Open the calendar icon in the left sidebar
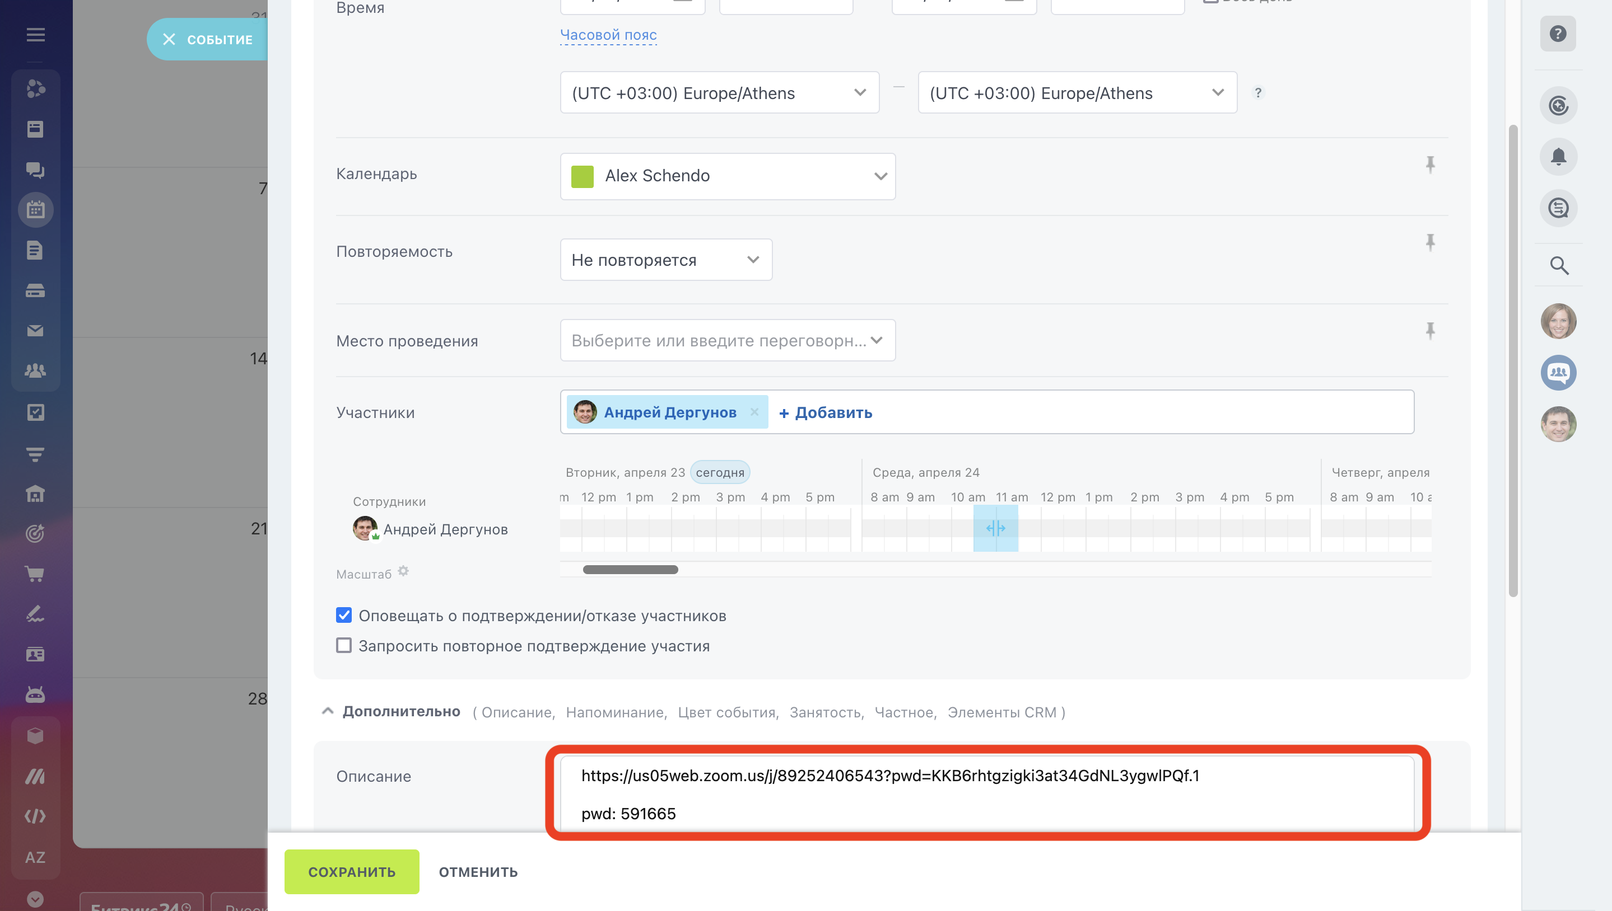1612x911 pixels. [x=36, y=210]
